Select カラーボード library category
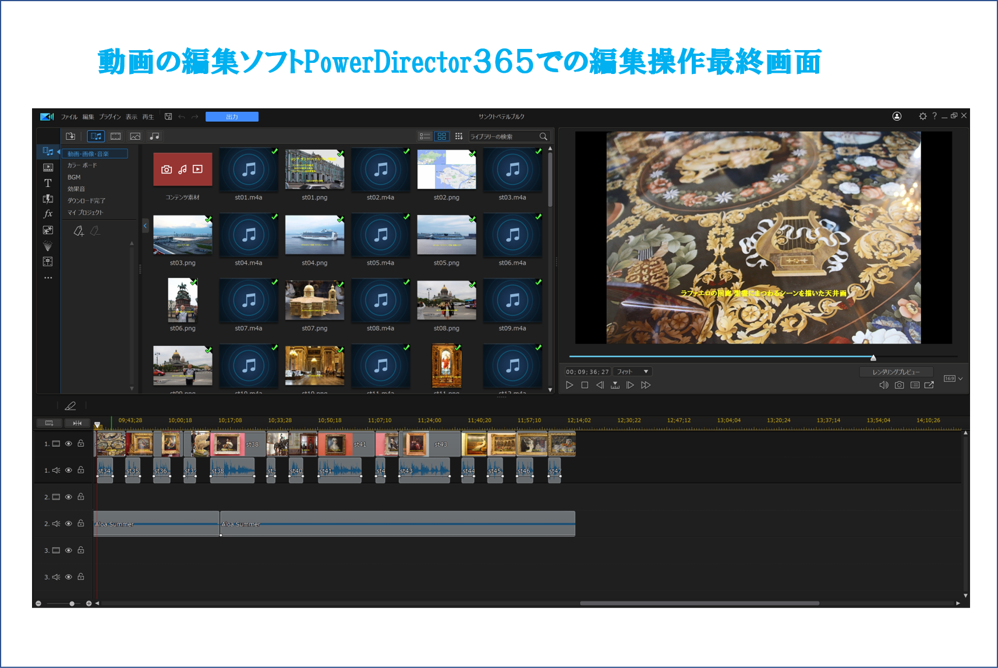 pyautogui.click(x=82, y=165)
